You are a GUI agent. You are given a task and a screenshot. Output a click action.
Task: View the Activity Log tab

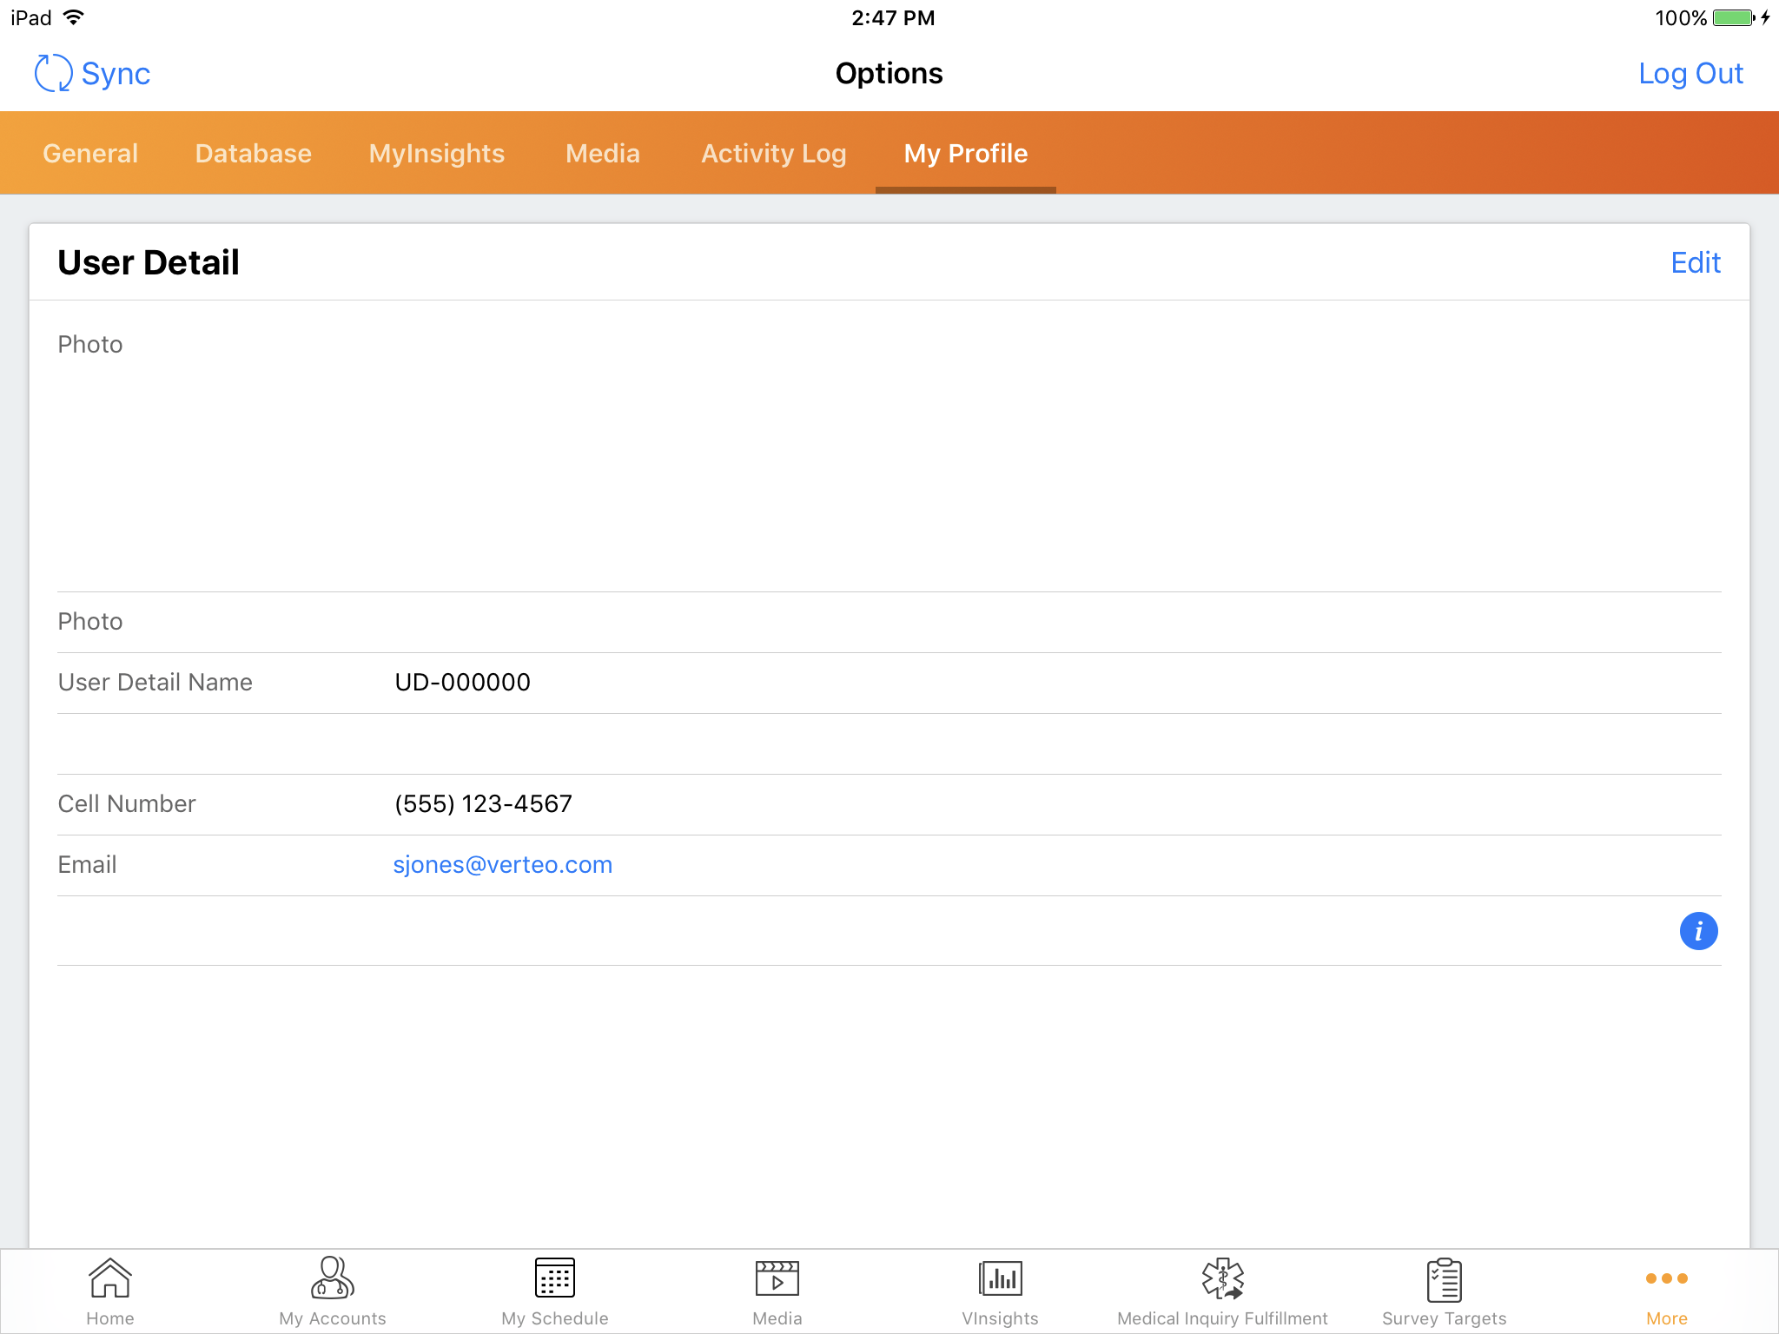click(x=773, y=154)
